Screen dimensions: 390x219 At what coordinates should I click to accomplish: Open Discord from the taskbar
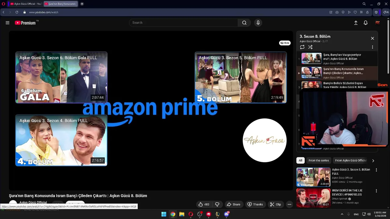click(x=226, y=214)
